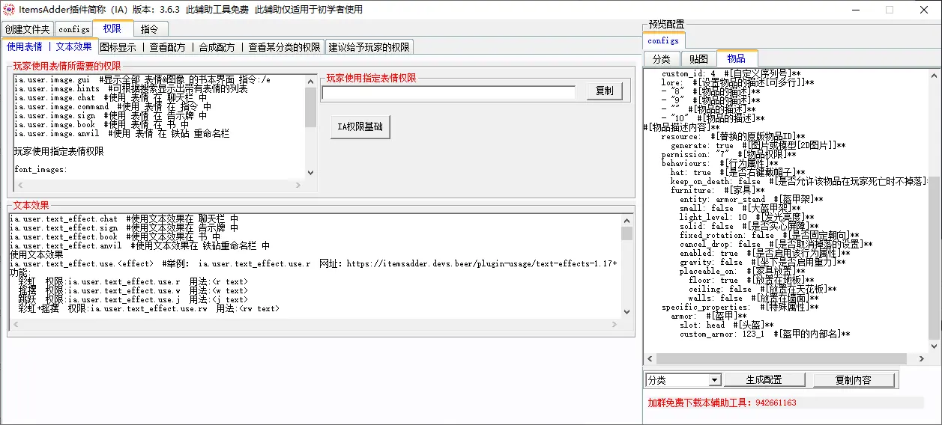Click the ia.user.image.anvil permission line
942x425 pixels.
click(121, 133)
